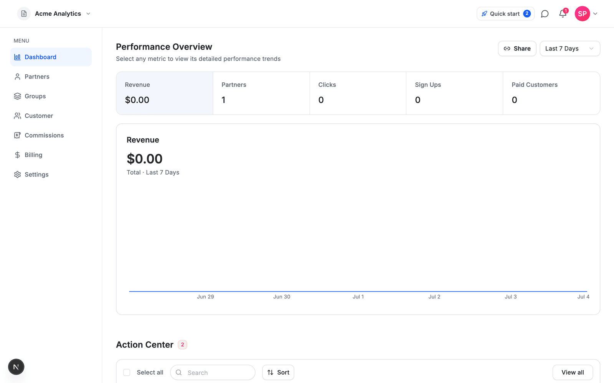Open the Quick start guide

tap(505, 14)
